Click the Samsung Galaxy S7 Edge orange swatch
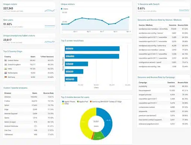The width and height of the screenshot is (191, 145). [91, 102]
